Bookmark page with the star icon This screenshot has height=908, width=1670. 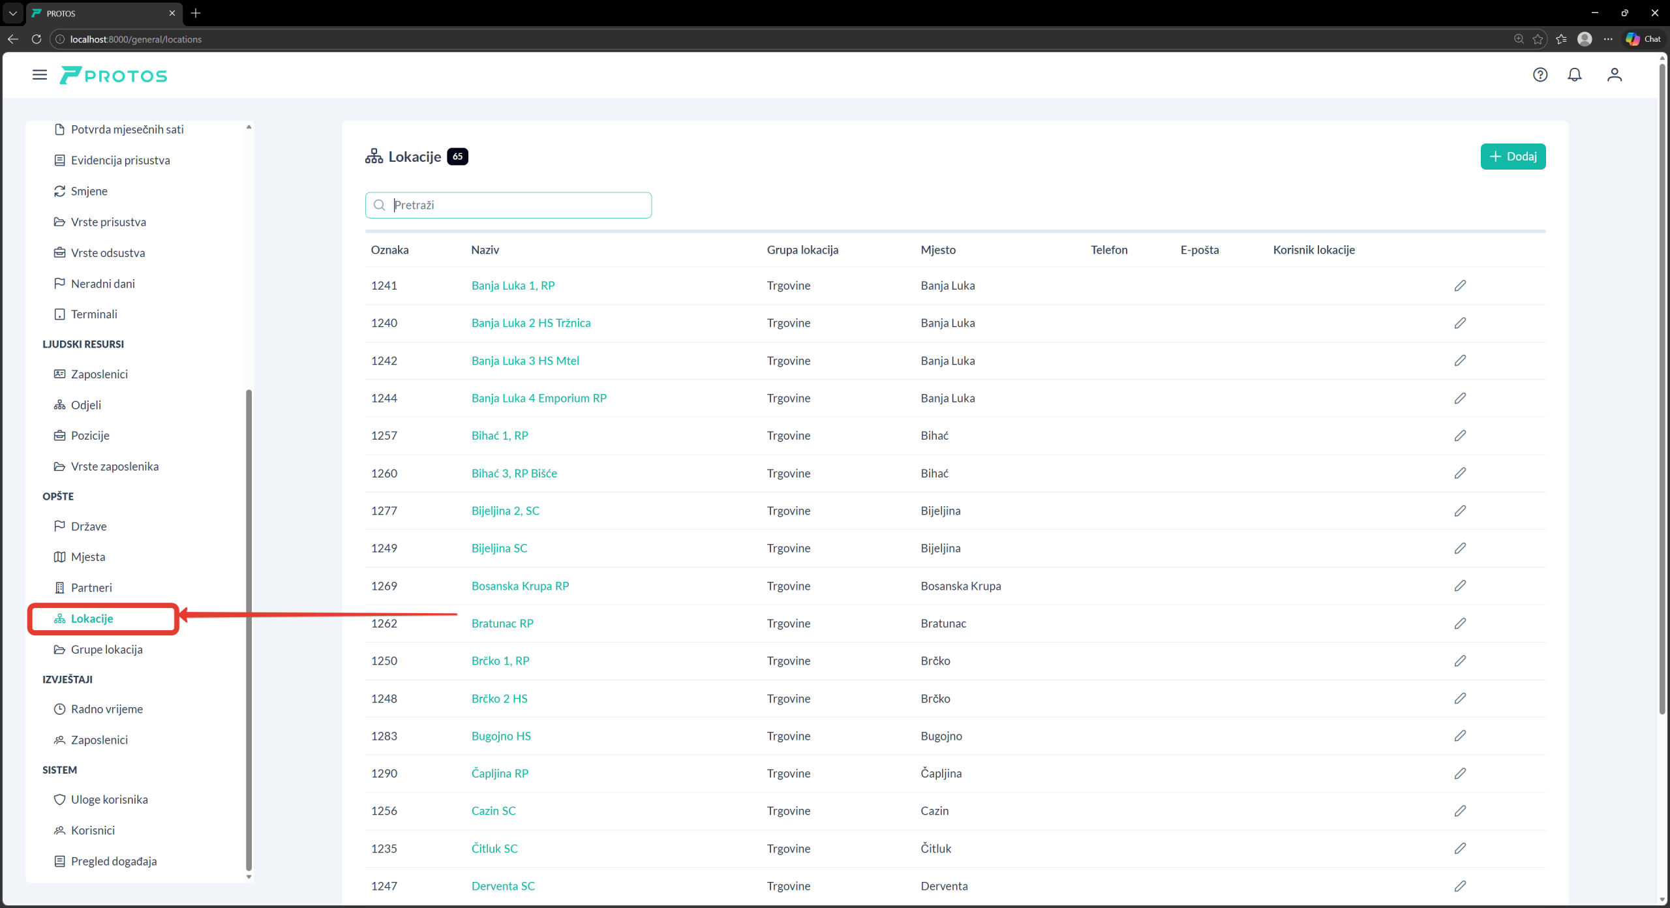point(1538,39)
